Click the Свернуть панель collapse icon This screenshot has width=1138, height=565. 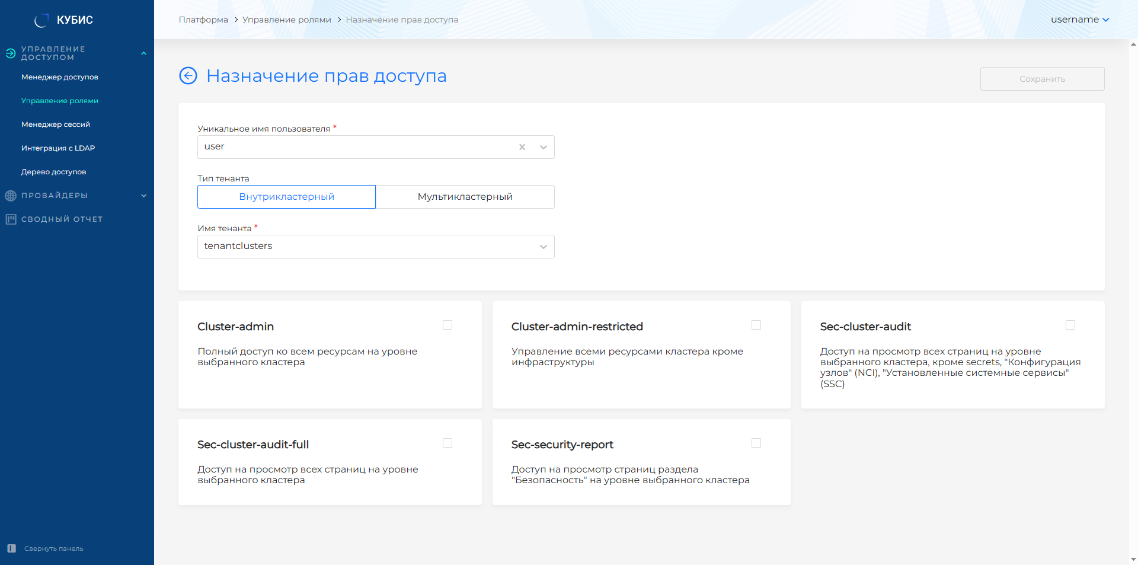coord(11,548)
